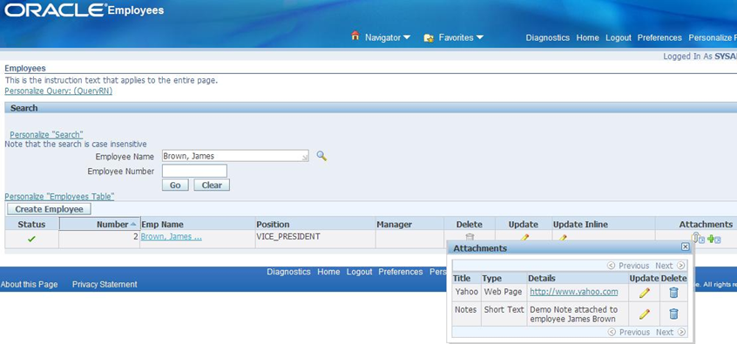737x344 pixels.
Task: Open the Personalize "Search" link
Action: pos(46,135)
